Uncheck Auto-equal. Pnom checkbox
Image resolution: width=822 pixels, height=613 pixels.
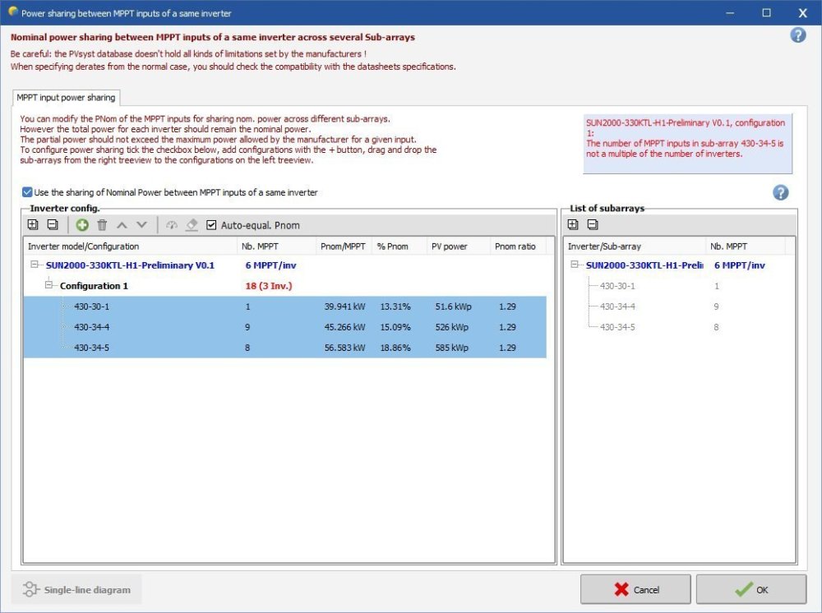click(211, 225)
